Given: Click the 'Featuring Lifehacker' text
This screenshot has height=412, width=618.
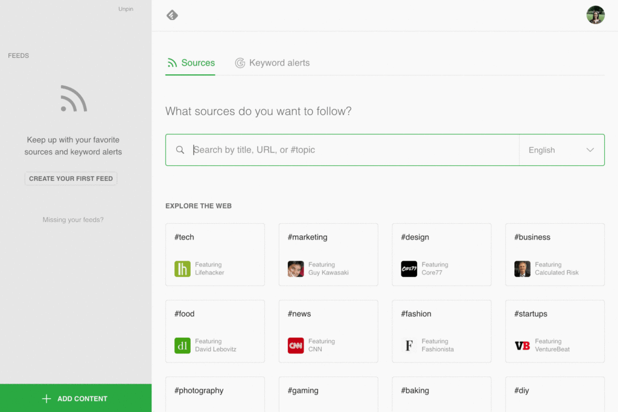Looking at the screenshot, I should [209, 268].
